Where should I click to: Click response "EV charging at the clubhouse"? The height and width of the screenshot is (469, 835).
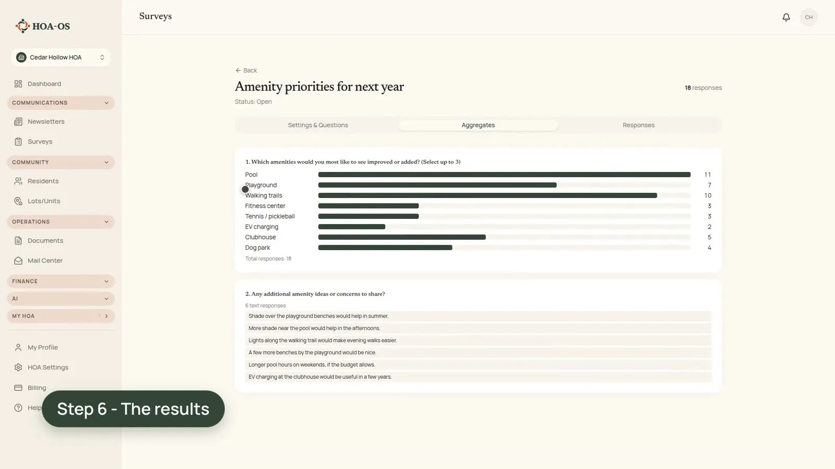coord(478,377)
